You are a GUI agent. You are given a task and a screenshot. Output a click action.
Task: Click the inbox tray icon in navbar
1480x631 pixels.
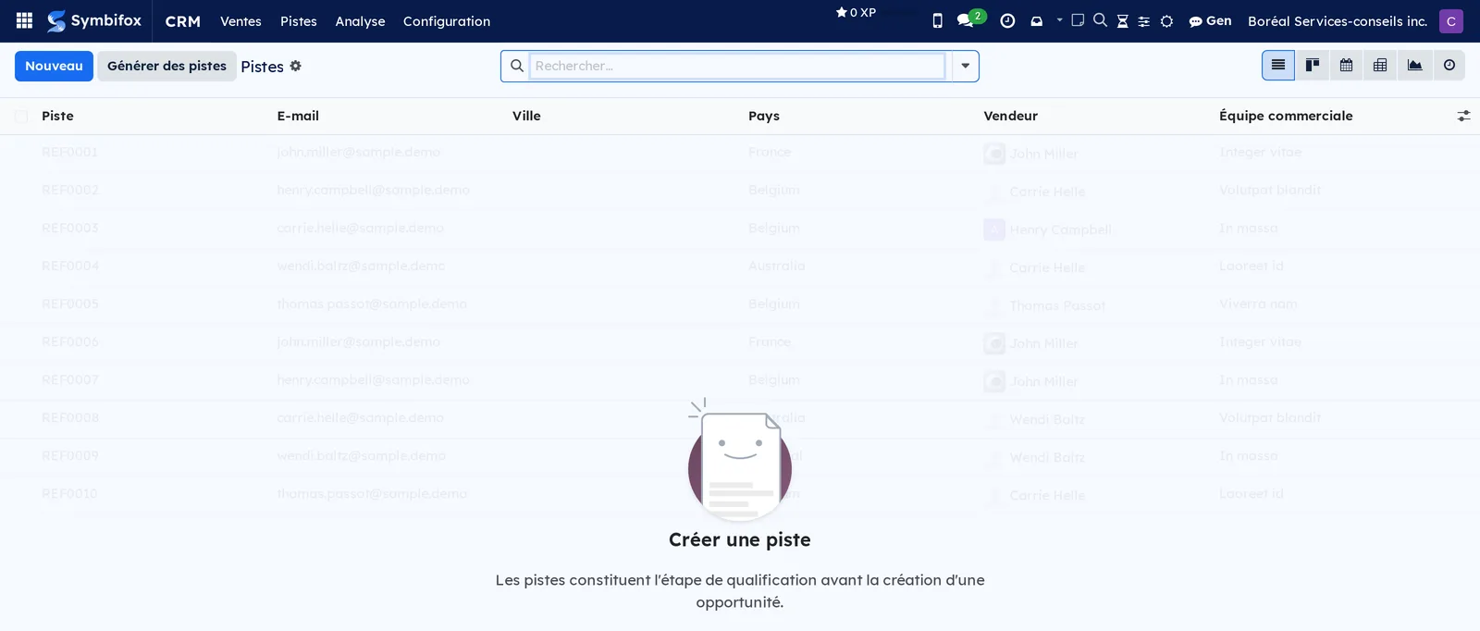pos(1036,20)
